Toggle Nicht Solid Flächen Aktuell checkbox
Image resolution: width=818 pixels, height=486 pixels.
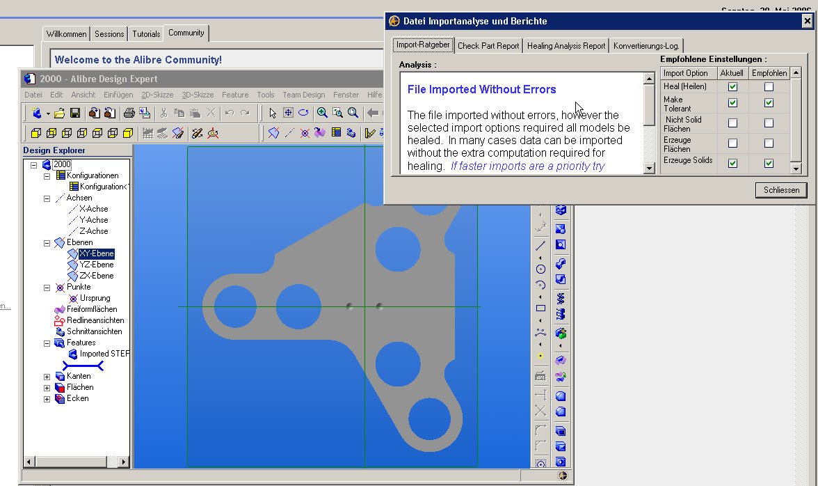point(732,123)
